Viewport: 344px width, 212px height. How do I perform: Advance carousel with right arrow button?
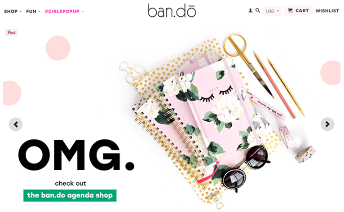click(327, 124)
